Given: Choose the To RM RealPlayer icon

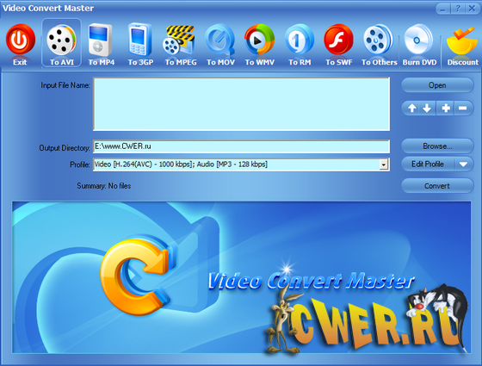Looking at the screenshot, I should 300,40.
